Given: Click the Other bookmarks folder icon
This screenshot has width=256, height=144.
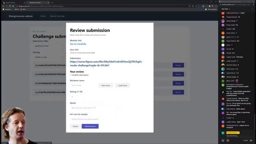Looking at the screenshot, I should click(x=206, y=9).
